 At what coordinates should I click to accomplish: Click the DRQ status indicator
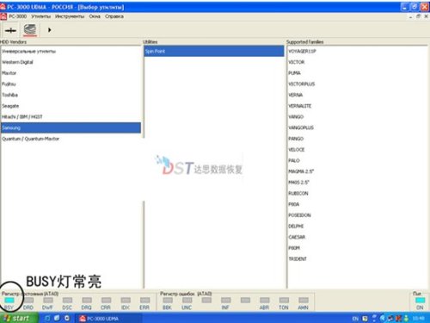(87, 300)
